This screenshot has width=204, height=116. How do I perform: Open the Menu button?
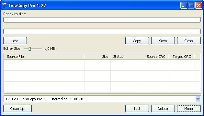pyautogui.click(x=189, y=109)
